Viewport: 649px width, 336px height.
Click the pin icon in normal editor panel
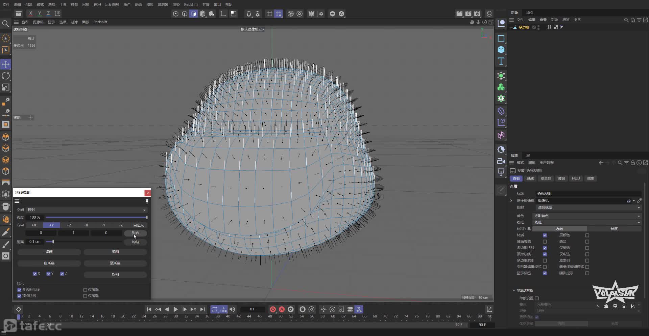[147, 201]
